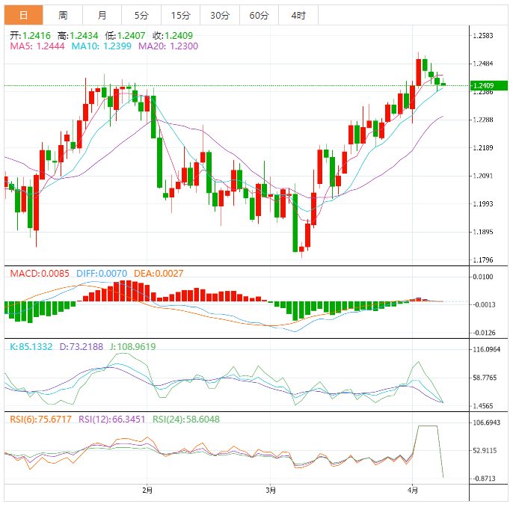
Task: Select the 日 daily timeframe tab
Action: pos(24,15)
